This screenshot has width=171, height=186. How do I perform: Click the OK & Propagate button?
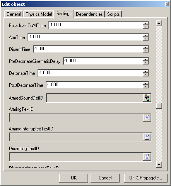pyautogui.click(x=146, y=178)
